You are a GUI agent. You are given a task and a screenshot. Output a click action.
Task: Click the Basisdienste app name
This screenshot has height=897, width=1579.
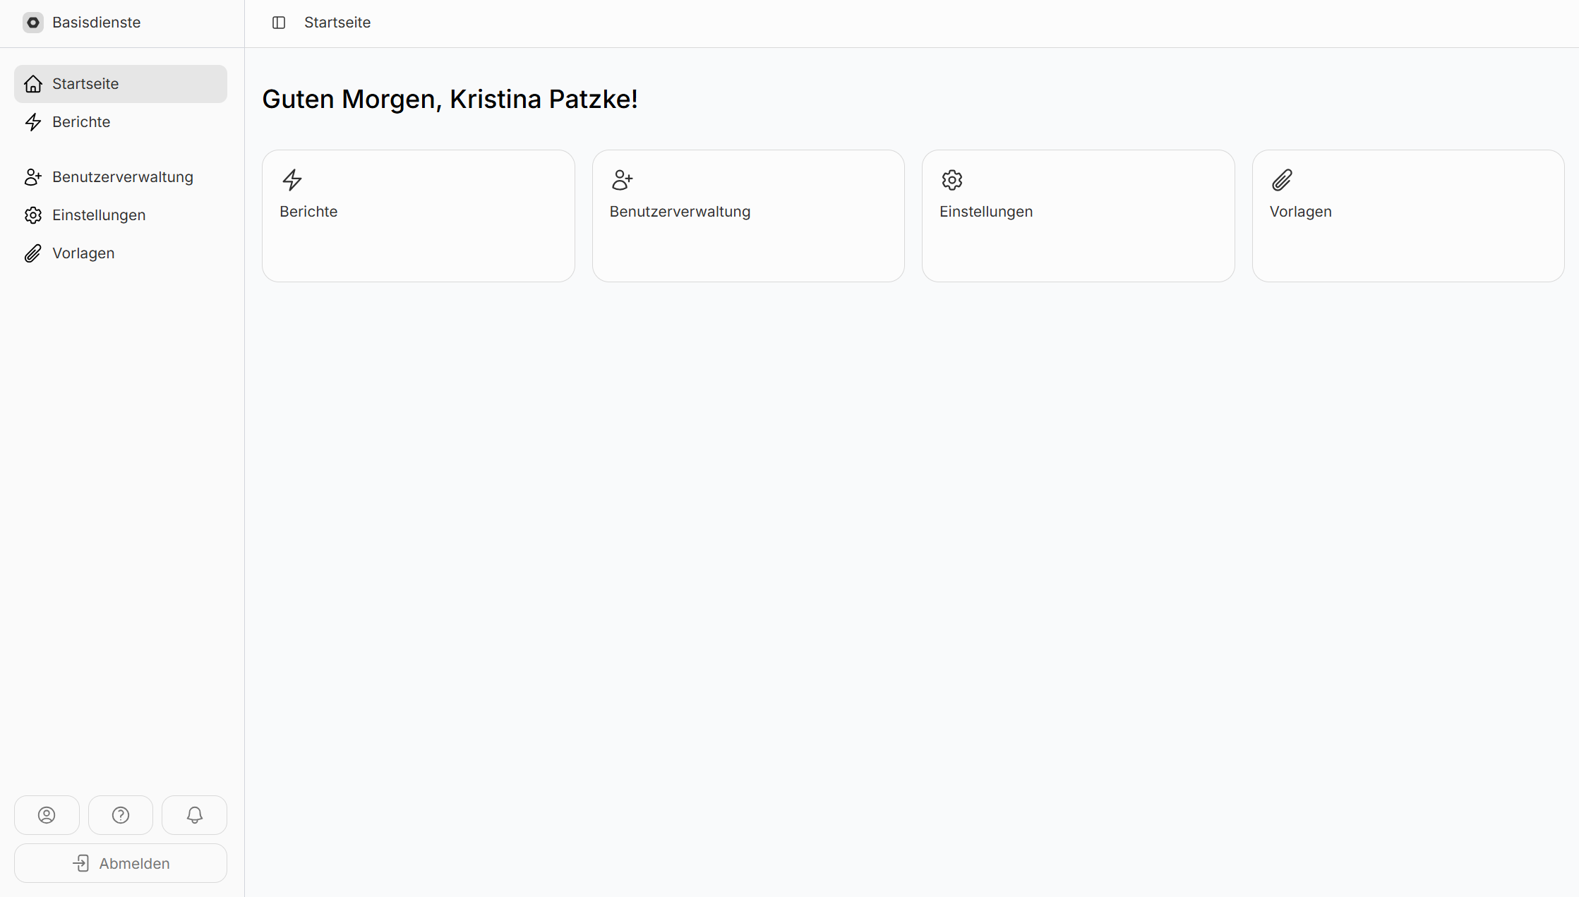click(x=97, y=23)
